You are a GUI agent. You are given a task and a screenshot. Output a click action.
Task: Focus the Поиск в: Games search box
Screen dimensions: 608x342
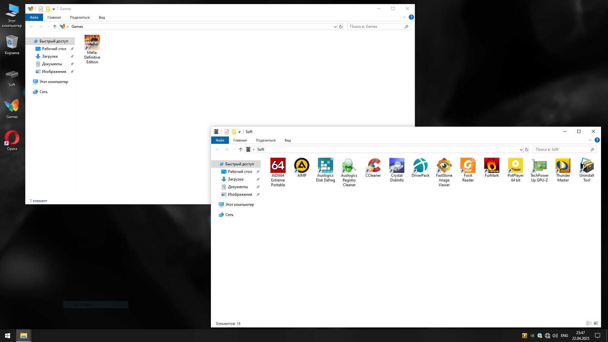click(379, 27)
